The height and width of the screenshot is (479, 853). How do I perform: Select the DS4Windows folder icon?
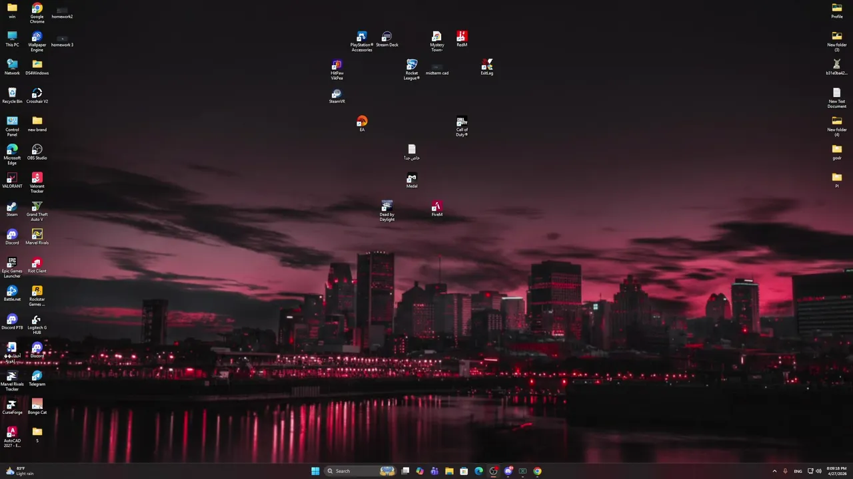(x=37, y=67)
